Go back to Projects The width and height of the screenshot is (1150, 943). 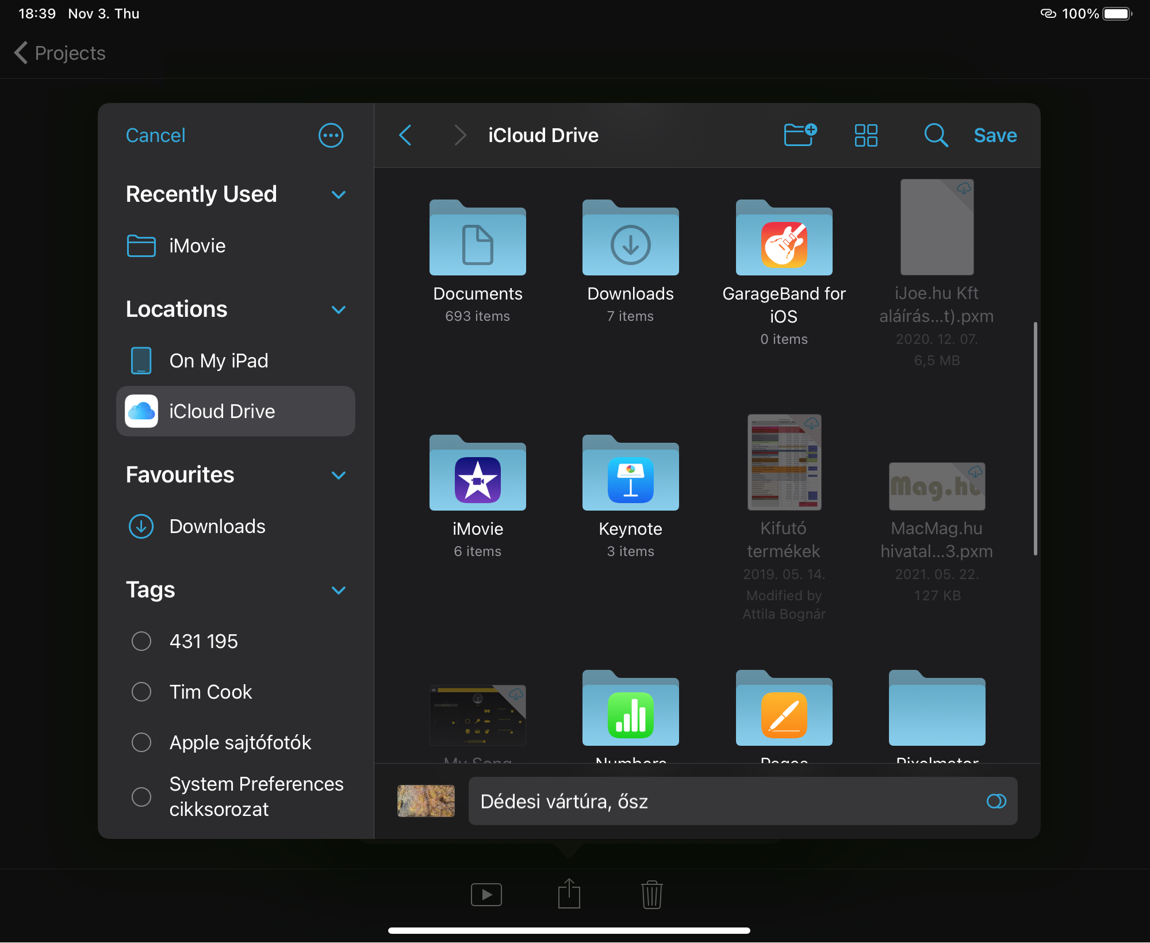(x=60, y=53)
